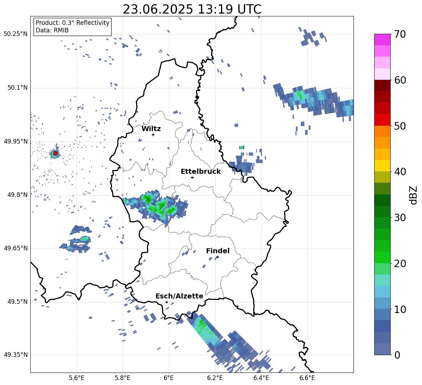Click the 5.6°E longitude label
The height and width of the screenshot is (385, 422).
point(76,378)
